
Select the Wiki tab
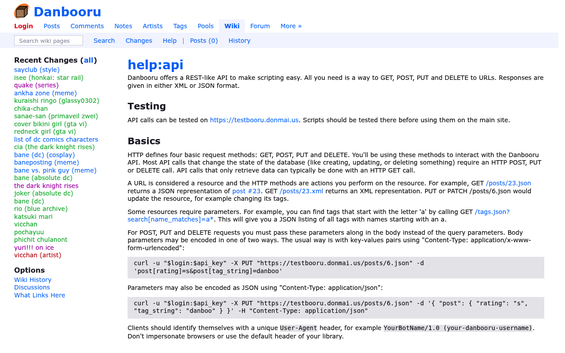(x=232, y=26)
